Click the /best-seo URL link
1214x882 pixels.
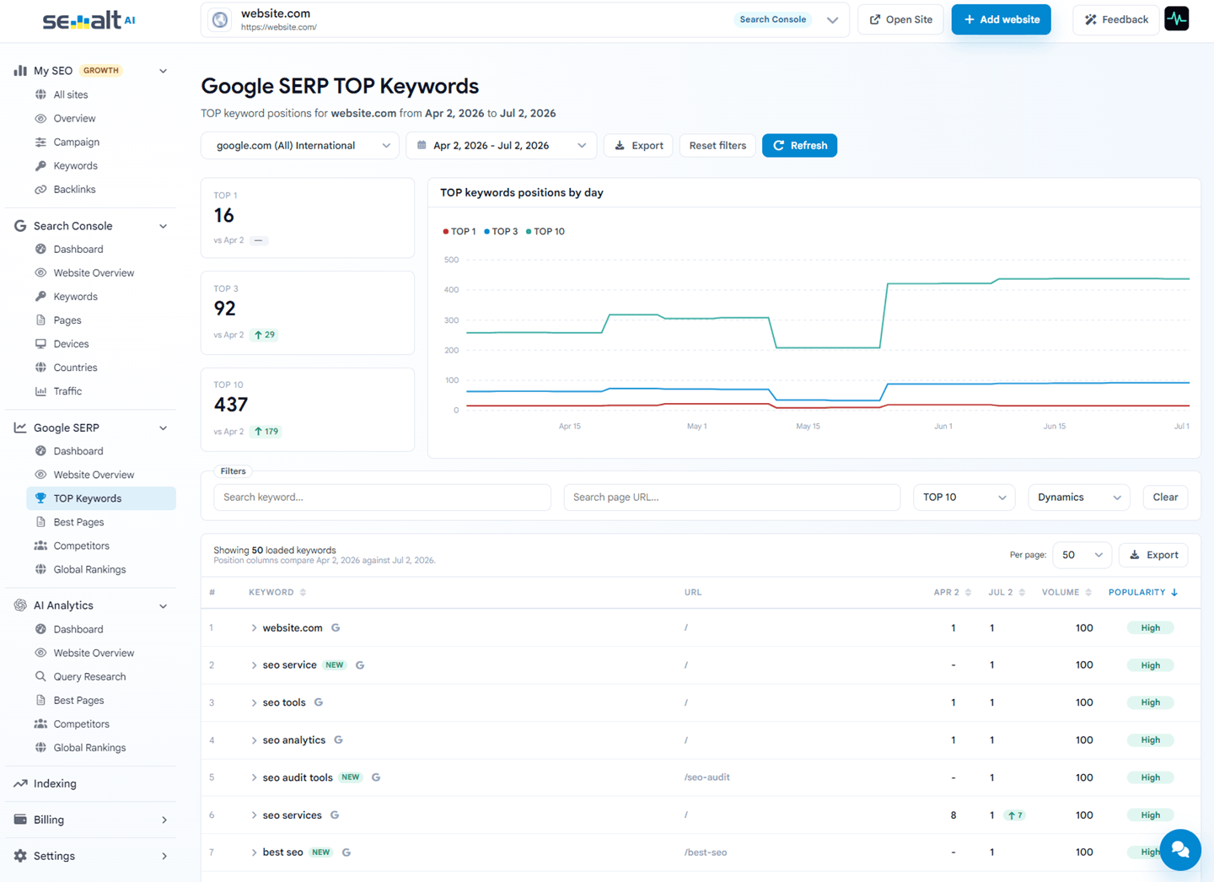click(x=706, y=852)
